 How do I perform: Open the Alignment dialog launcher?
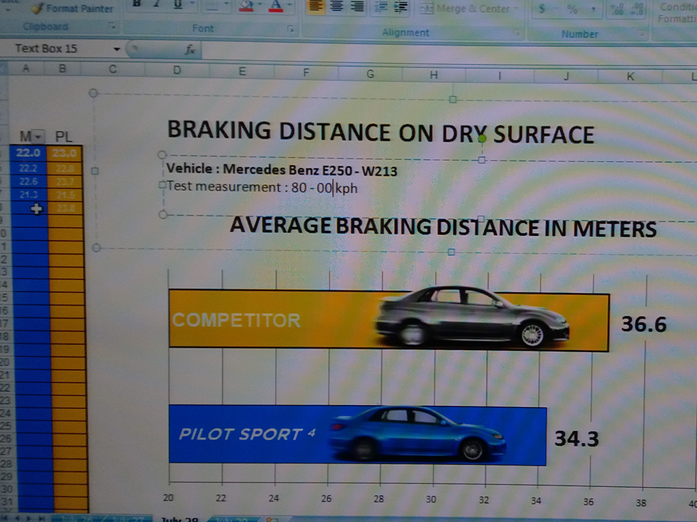coord(517,33)
